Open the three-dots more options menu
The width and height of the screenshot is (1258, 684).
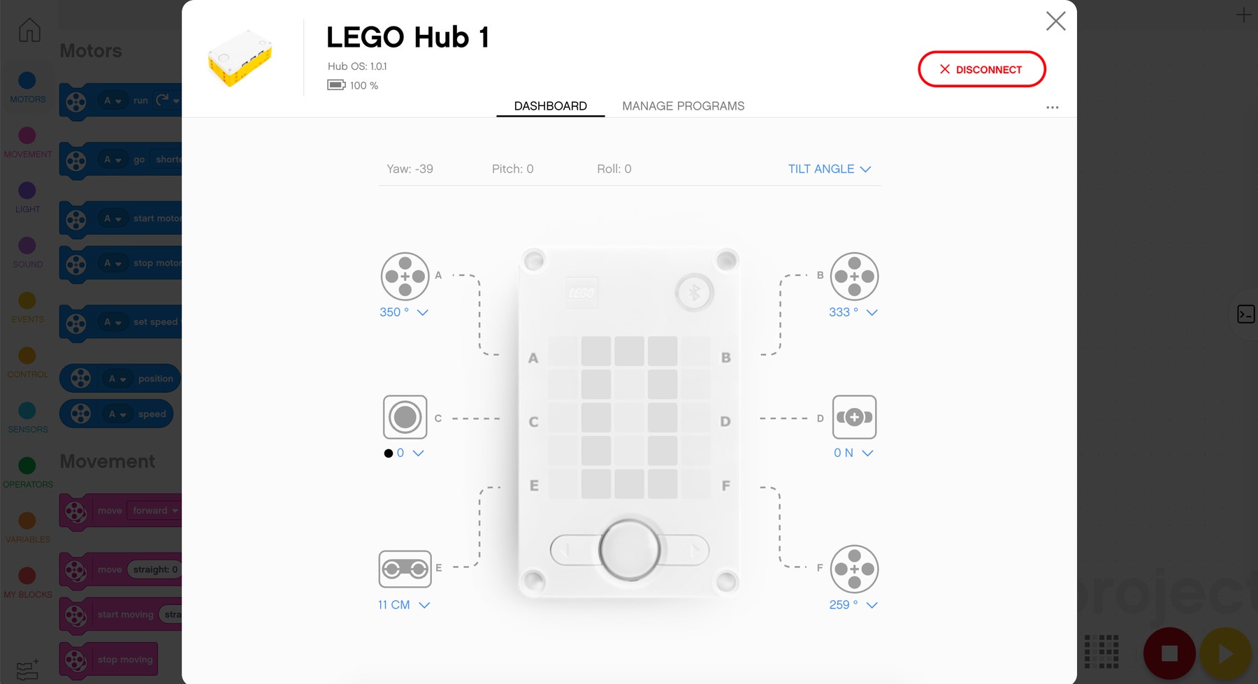(1052, 108)
